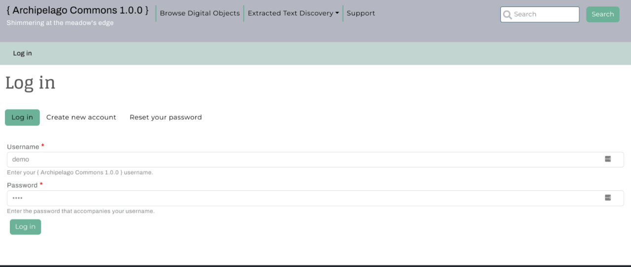This screenshot has width=631, height=267.
Task: Focus the Password input field
Action: point(296,198)
